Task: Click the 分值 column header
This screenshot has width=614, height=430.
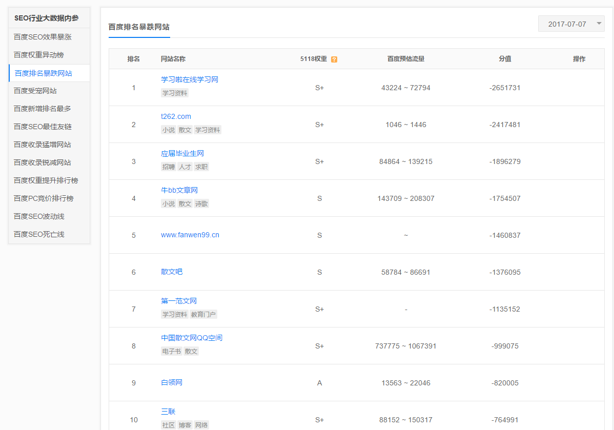Action: click(505, 59)
